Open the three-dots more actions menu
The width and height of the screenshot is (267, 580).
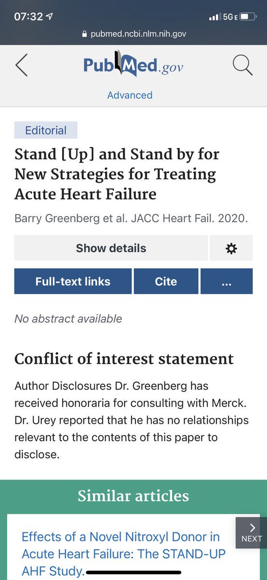point(227,281)
